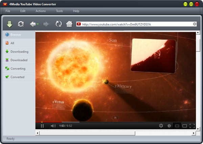The image size is (203, 144).
Task: Click the forward navigation arrow
Action: tap(46, 24)
